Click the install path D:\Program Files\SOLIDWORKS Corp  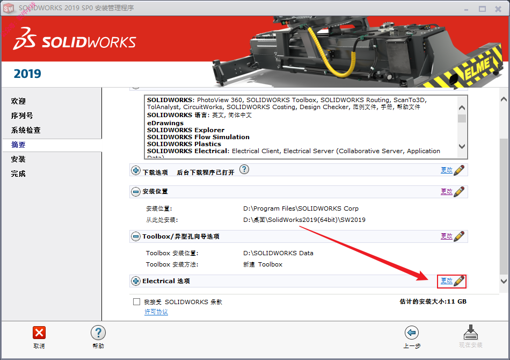pos(301,208)
